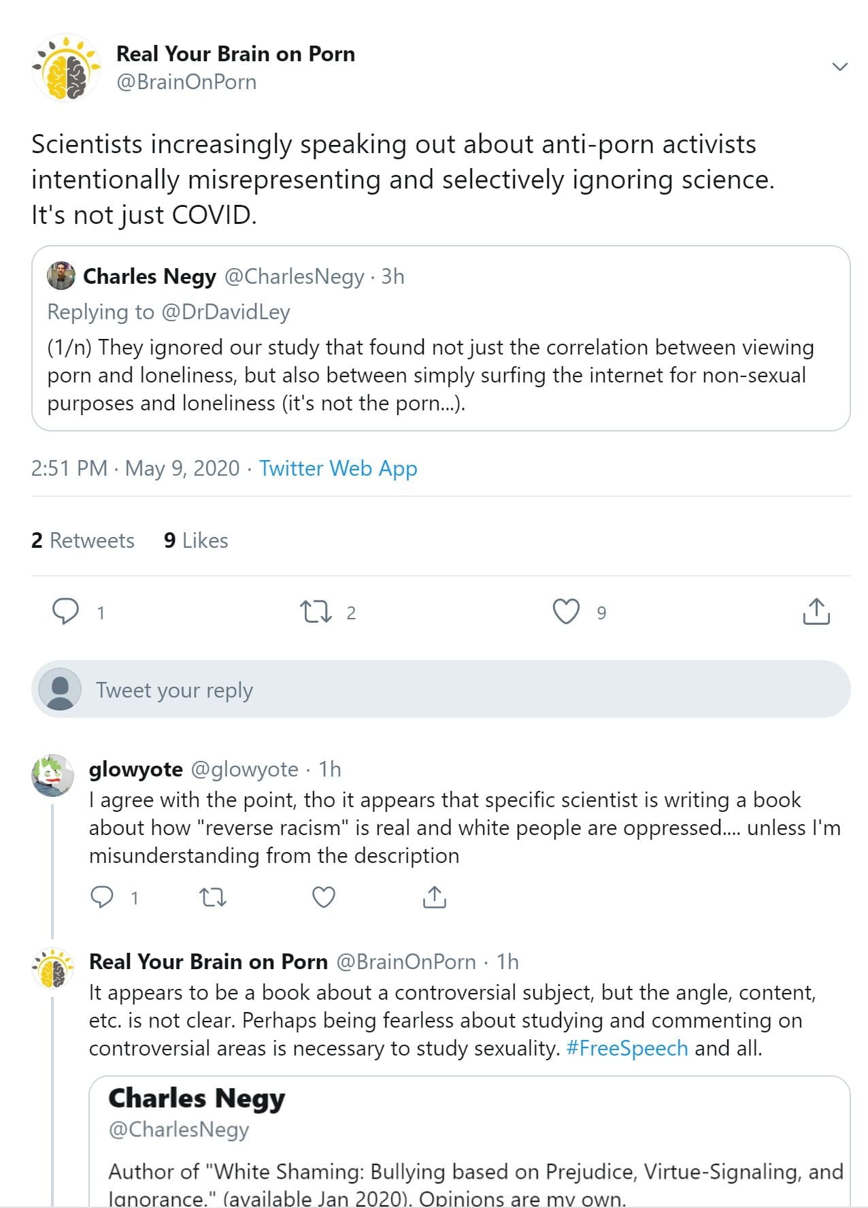
Task: Share glowyote's reply
Action: 434,898
